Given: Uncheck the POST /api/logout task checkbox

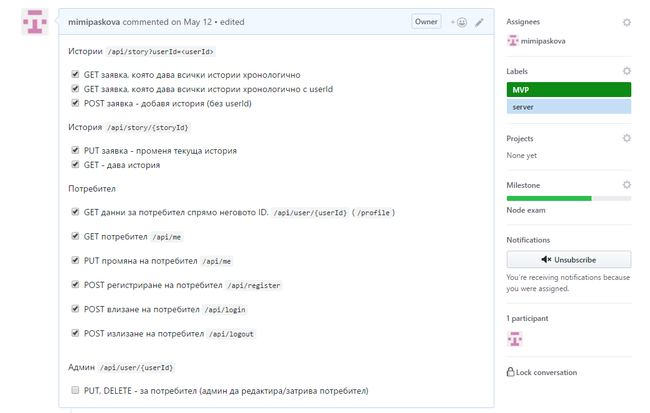Looking at the screenshot, I should (75, 333).
